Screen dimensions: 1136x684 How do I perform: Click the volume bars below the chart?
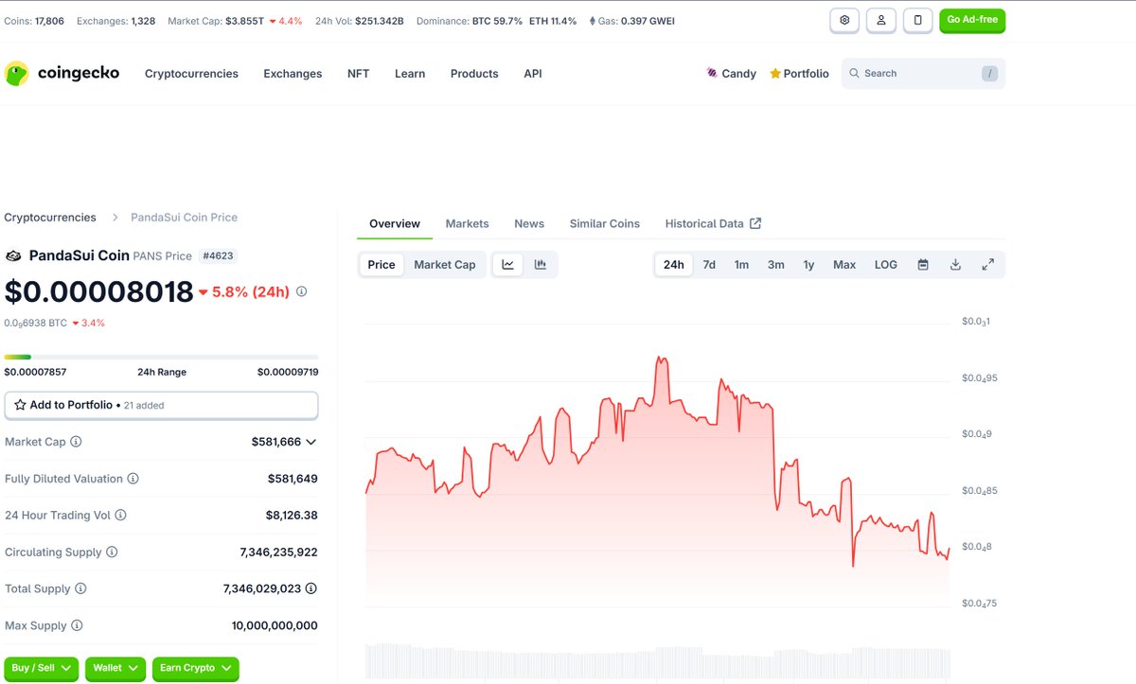pos(658,661)
